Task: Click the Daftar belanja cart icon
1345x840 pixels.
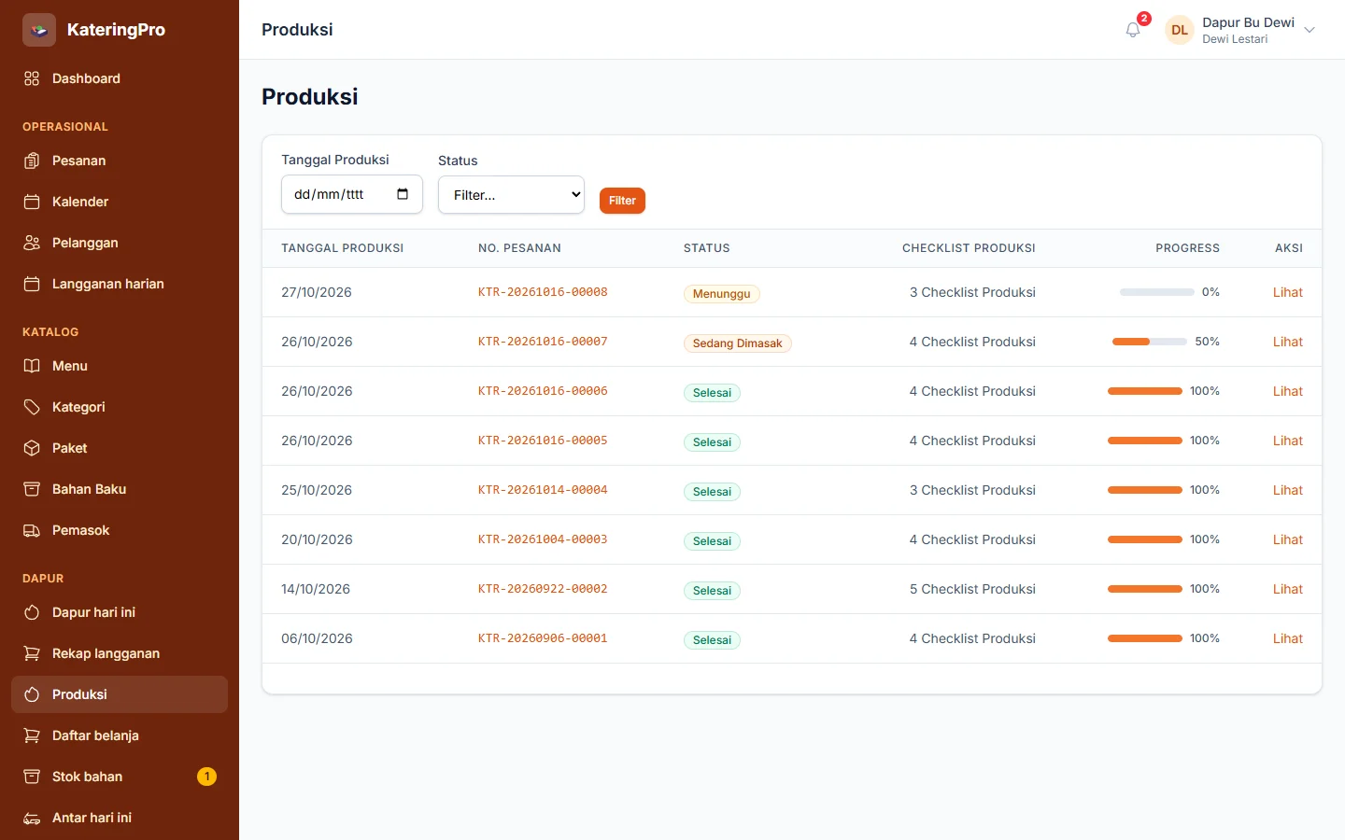Action: pos(32,735)
